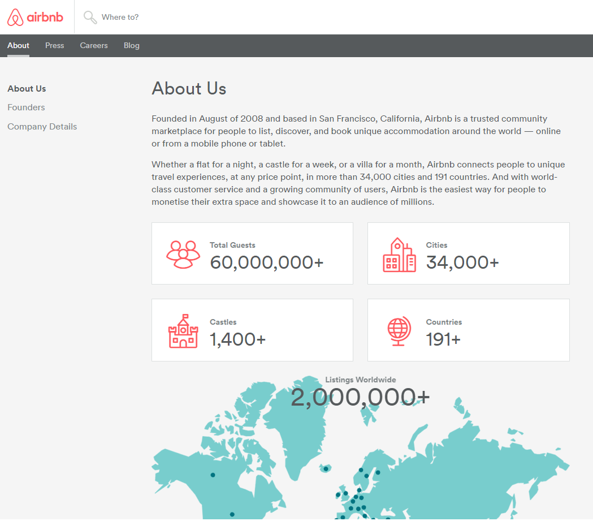Click the Listings Worldwide 2,000,000+ figure
593x521 pixels.
point(360,397)
